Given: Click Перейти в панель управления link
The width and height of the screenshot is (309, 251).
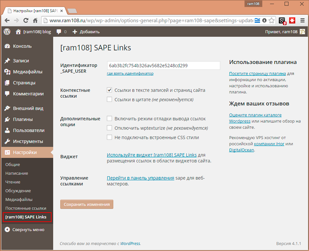Looking at the screenshot, I should [141, 178].
